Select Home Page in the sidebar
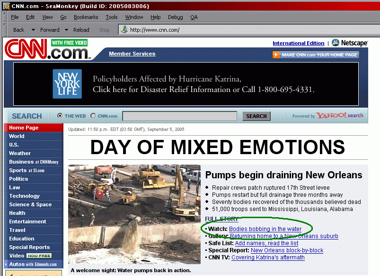 click(34, 128)
